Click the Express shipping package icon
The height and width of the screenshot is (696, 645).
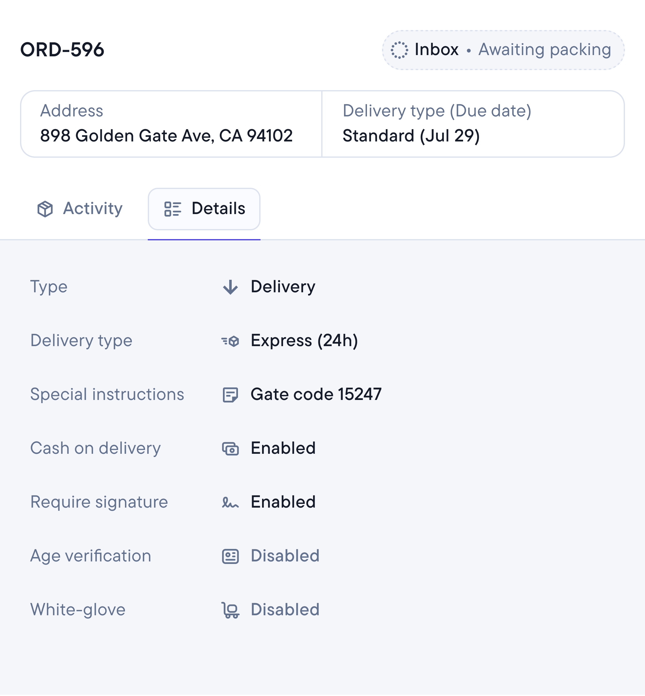(230, 340)
